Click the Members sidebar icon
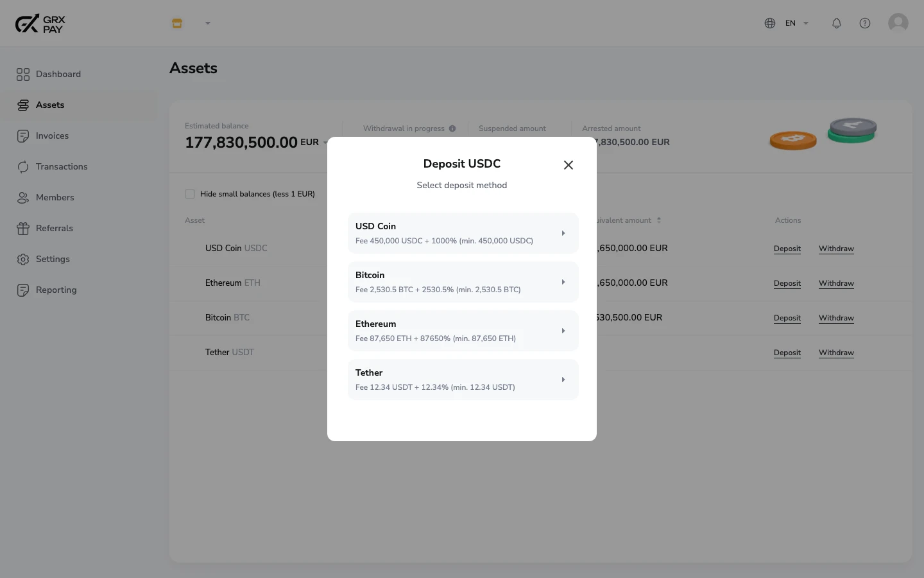 click(23, 198)
